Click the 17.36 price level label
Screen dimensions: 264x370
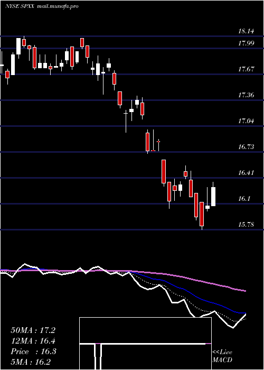click(246, 95)
